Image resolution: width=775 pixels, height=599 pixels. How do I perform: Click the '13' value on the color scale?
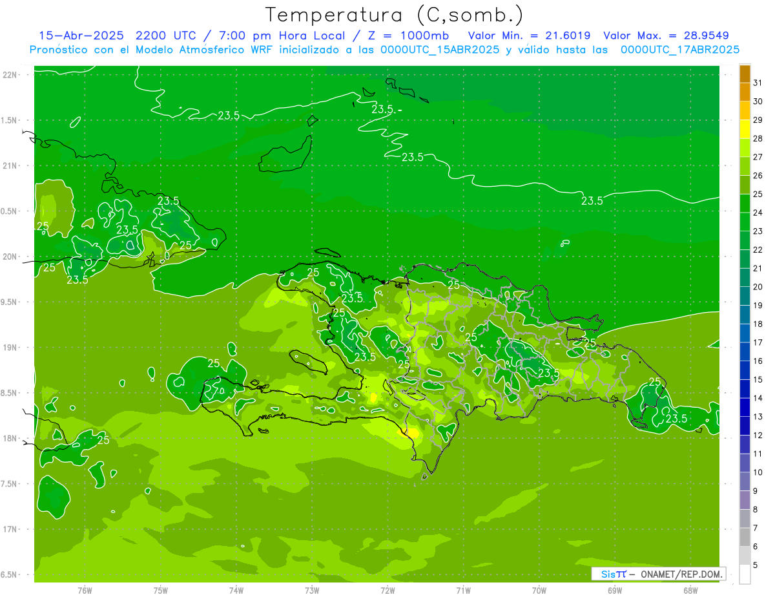click(758, 417)
